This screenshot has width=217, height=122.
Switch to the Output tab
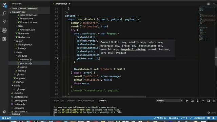click(71, 101)
